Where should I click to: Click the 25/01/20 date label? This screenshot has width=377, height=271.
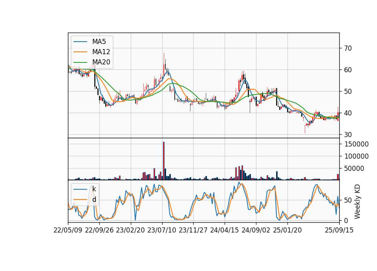click(287, 230)
